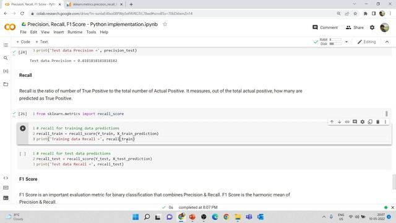This screenshot has height=223, width=396.
Task: Open the Runtime menu
Action: click(75, 32)
